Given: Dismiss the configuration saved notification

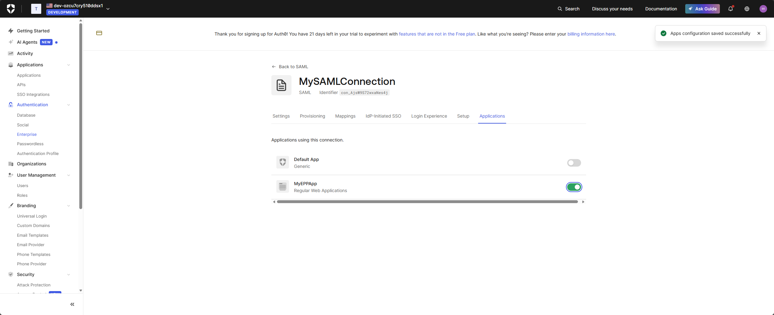Looking at the screenshot, I should coord(759,33).
